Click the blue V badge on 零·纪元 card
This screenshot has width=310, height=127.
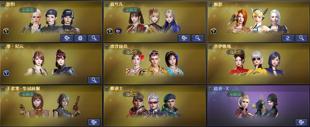coord(6,73)
